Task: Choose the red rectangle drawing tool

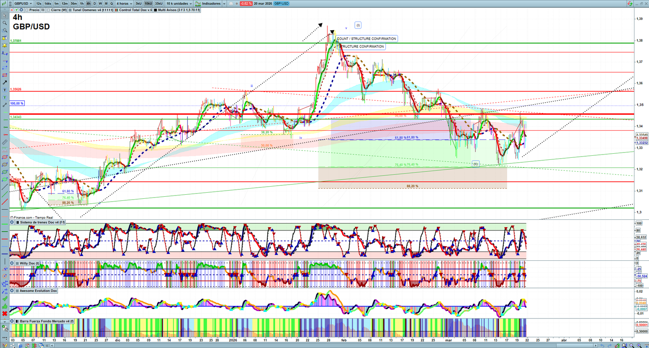Action: point(5,75)
